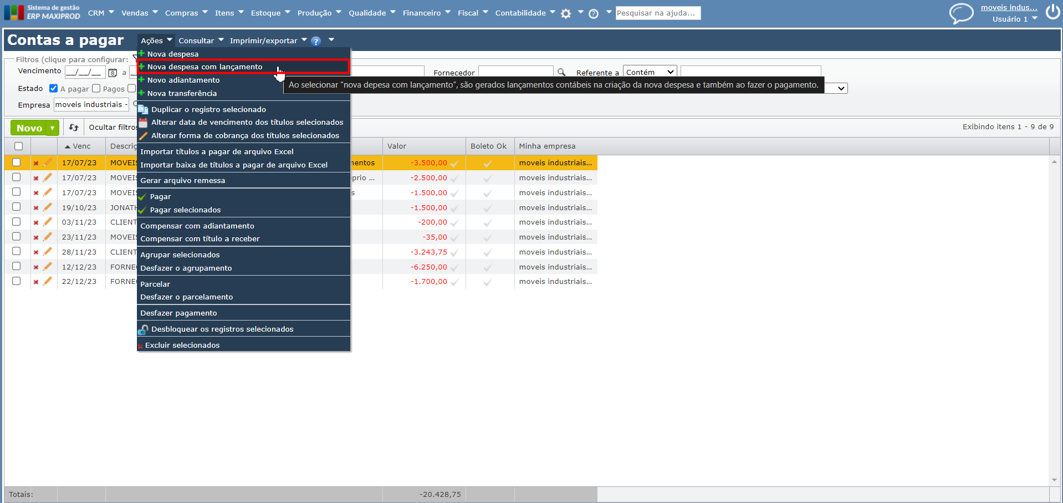Choose Pagar selecionados menu entry
This screenshot has height=503, width=1063.
click(243, 210)
